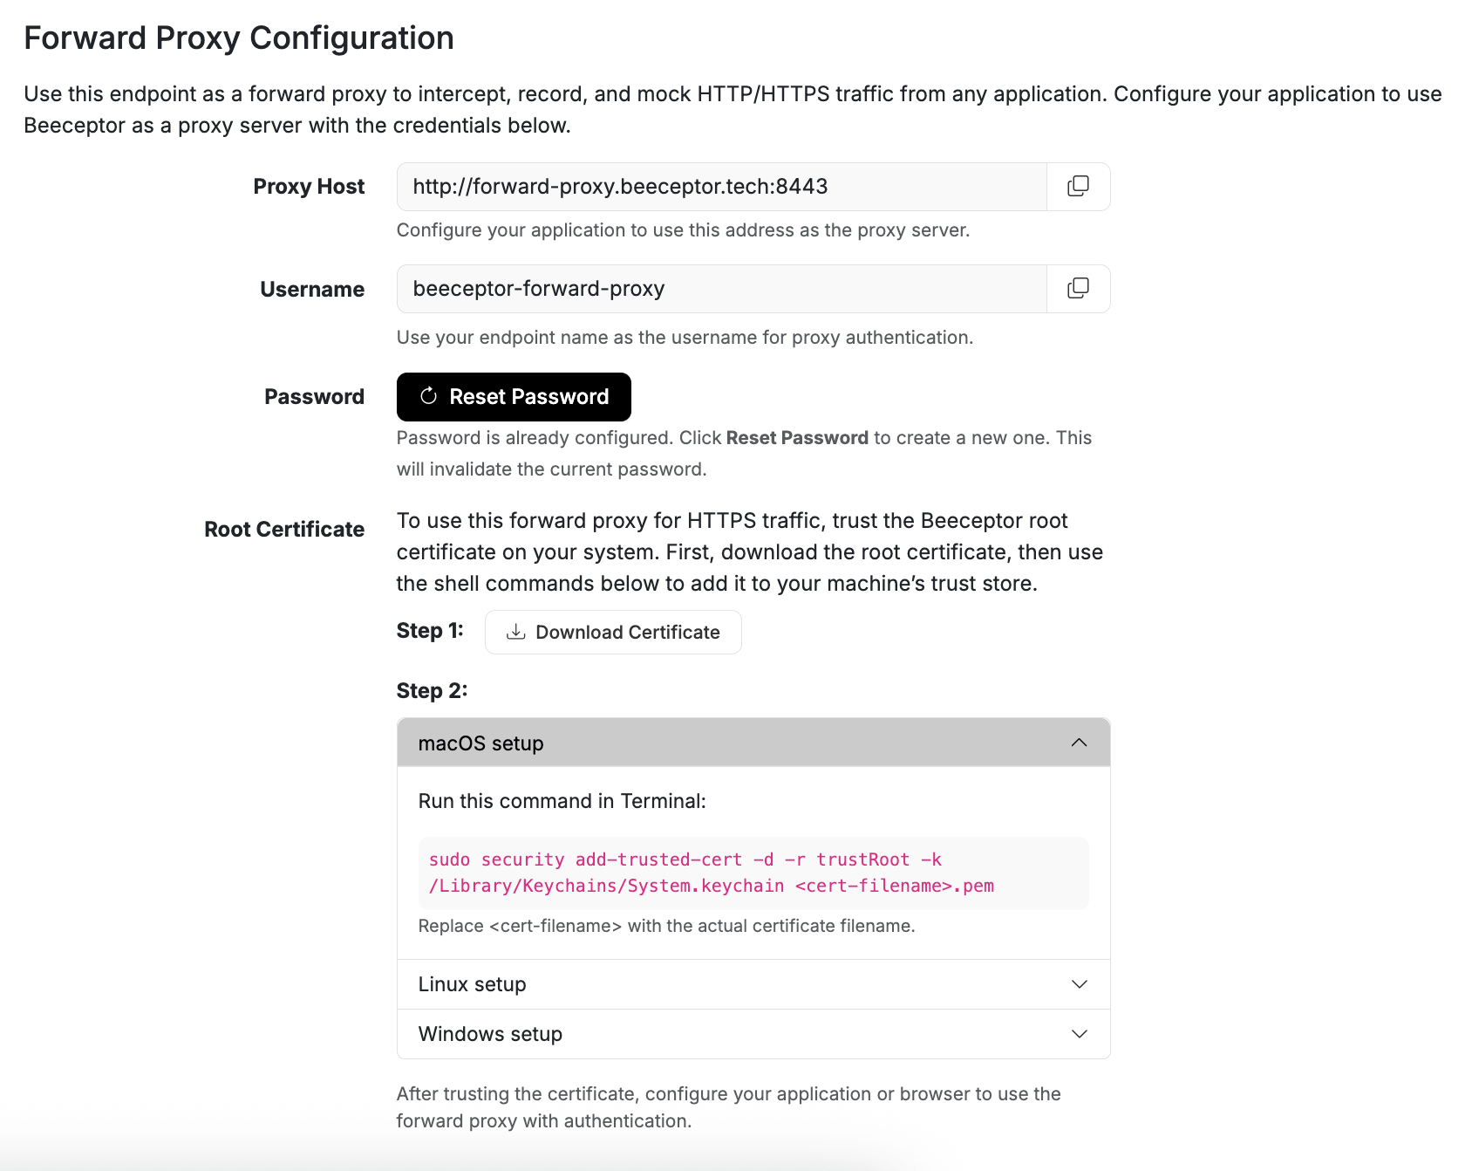Click the Step 1 label

[431, 630]
